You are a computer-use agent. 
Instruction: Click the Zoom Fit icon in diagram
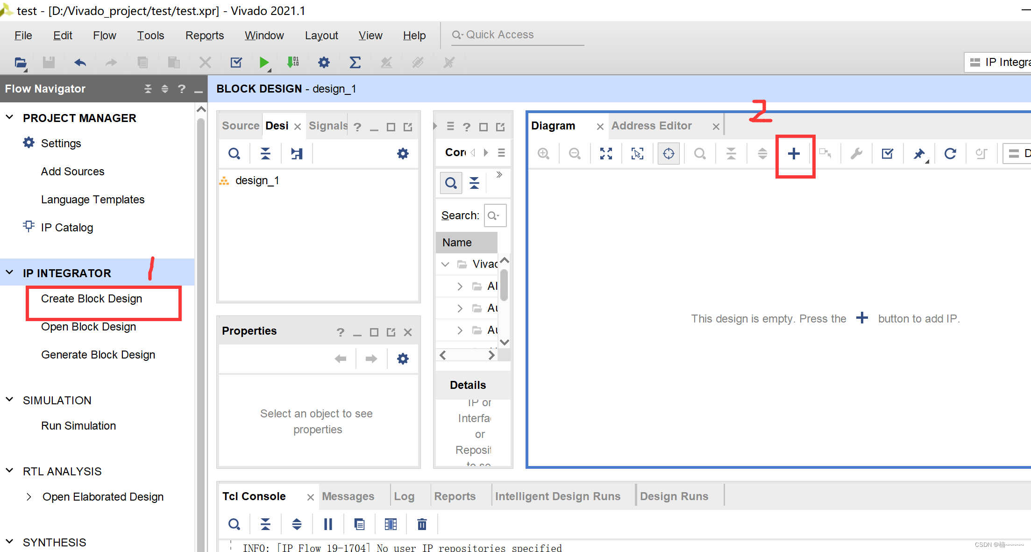606,154
